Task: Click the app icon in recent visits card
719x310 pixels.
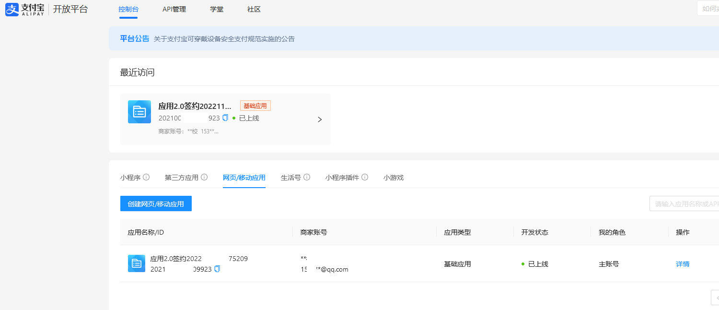Action: 139,112
